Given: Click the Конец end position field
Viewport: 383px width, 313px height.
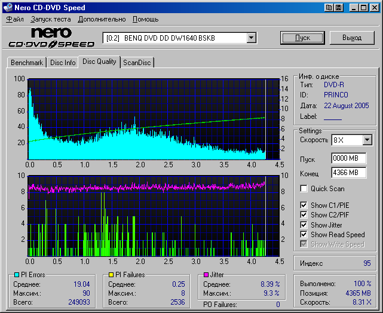Looking at the screenshot, I should 348,173.
